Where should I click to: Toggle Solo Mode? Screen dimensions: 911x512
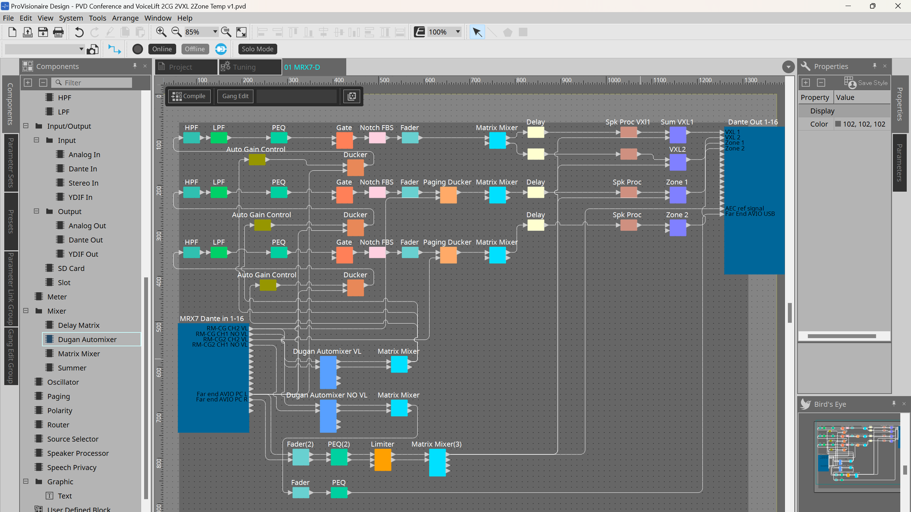tap(258, 49)
